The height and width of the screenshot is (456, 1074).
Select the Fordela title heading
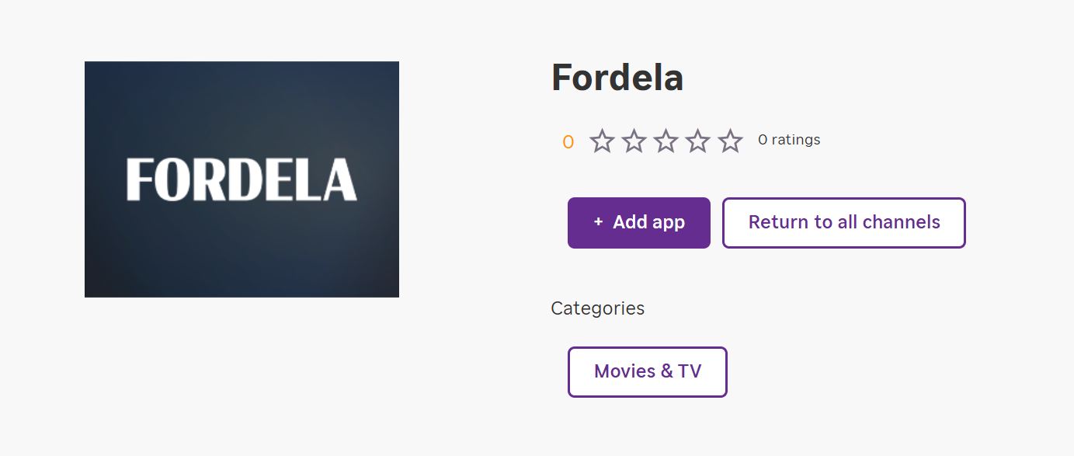tap(617, 78)
